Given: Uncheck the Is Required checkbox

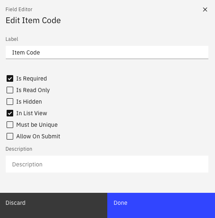Looking at the screenshot, I should (x=10, y=78).
